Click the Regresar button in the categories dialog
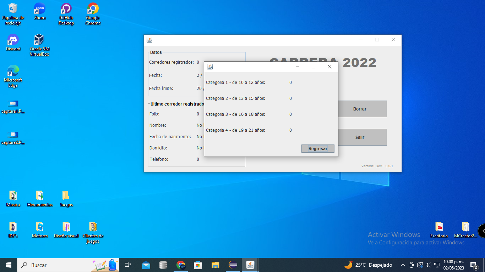 [x=318, y=148]
